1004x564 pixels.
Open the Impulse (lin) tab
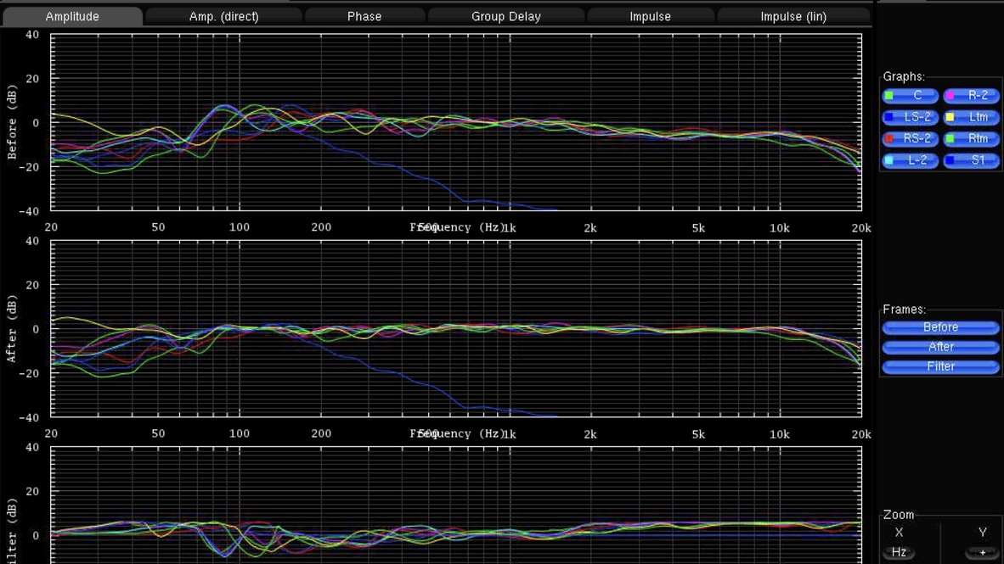pyautogui.click(x=793, y=16)
